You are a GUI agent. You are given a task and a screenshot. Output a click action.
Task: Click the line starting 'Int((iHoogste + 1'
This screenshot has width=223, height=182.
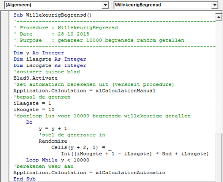pyautogui.click(x=135, y=154)
